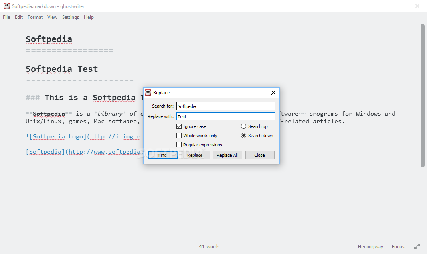The width and height of the screenshot is (427, 254).
Task: Click the Replace button
Action: point(195,155)
